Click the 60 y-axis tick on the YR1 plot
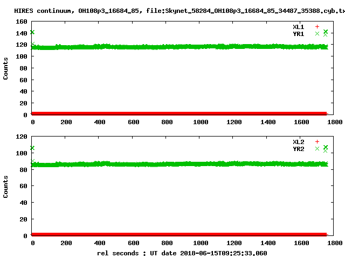Viewport: 345px width, 258px height. coord(23,80)
